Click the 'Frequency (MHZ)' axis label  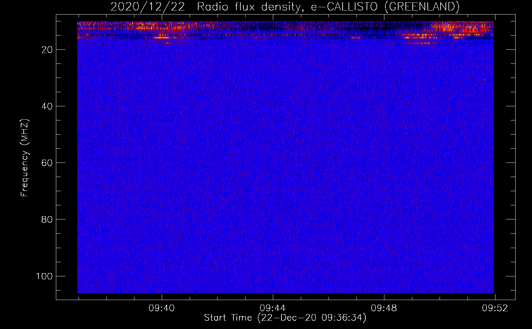coord(25,158)
